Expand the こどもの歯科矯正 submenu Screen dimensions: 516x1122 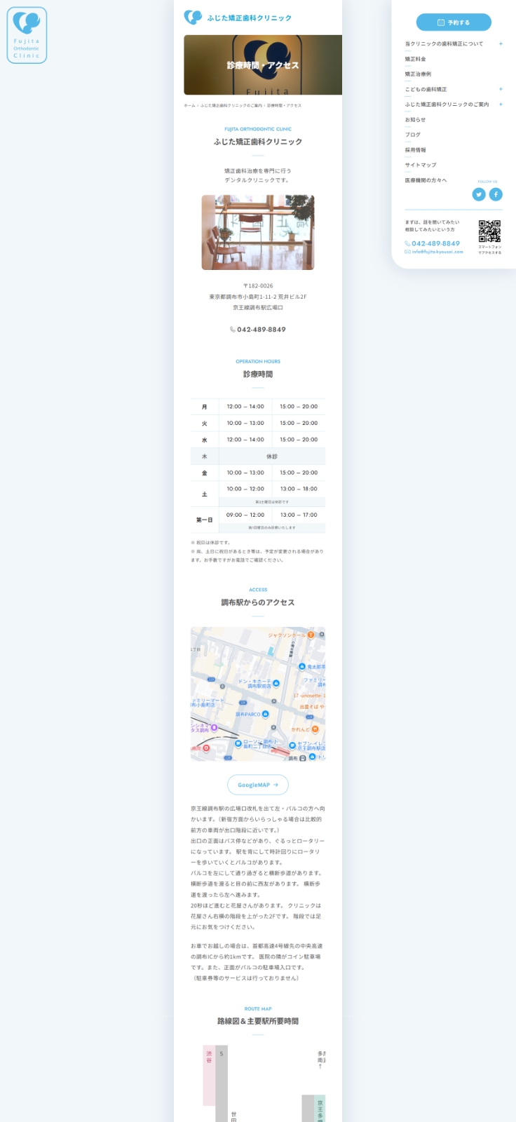501,89
